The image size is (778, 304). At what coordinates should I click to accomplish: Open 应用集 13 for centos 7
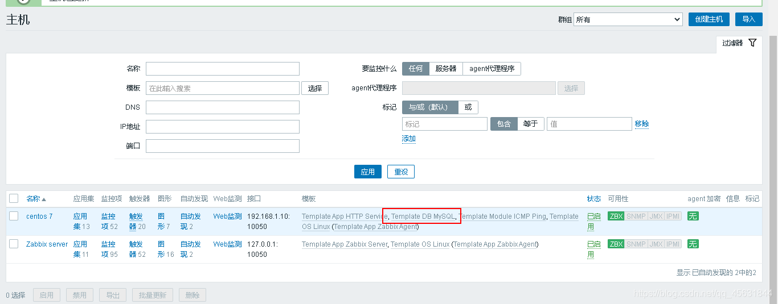point(80,221)
